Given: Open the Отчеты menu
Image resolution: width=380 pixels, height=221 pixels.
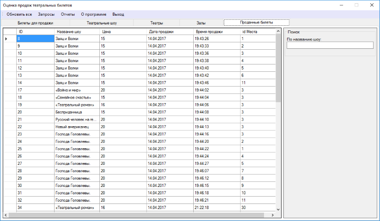Looking at the screenshot, I should (68, 14).
